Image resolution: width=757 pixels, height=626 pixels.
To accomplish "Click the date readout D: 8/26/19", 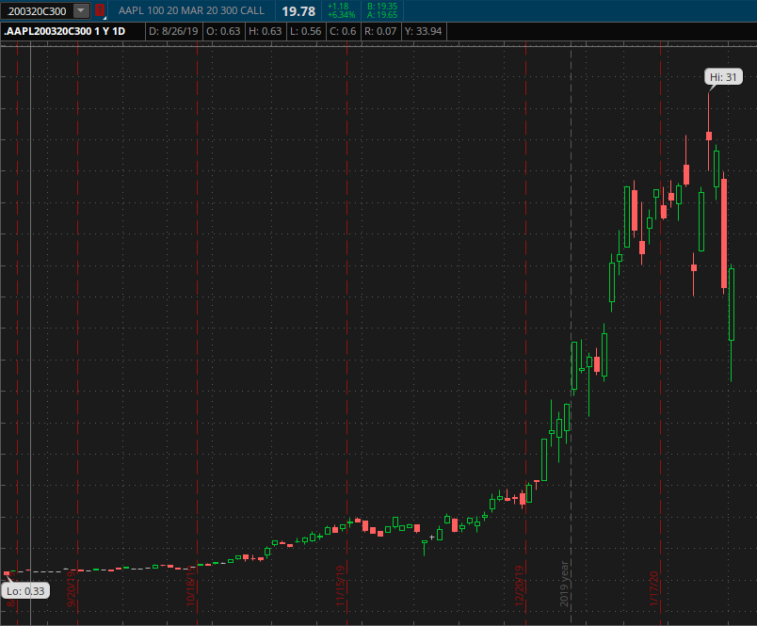I will coord(173,31).
